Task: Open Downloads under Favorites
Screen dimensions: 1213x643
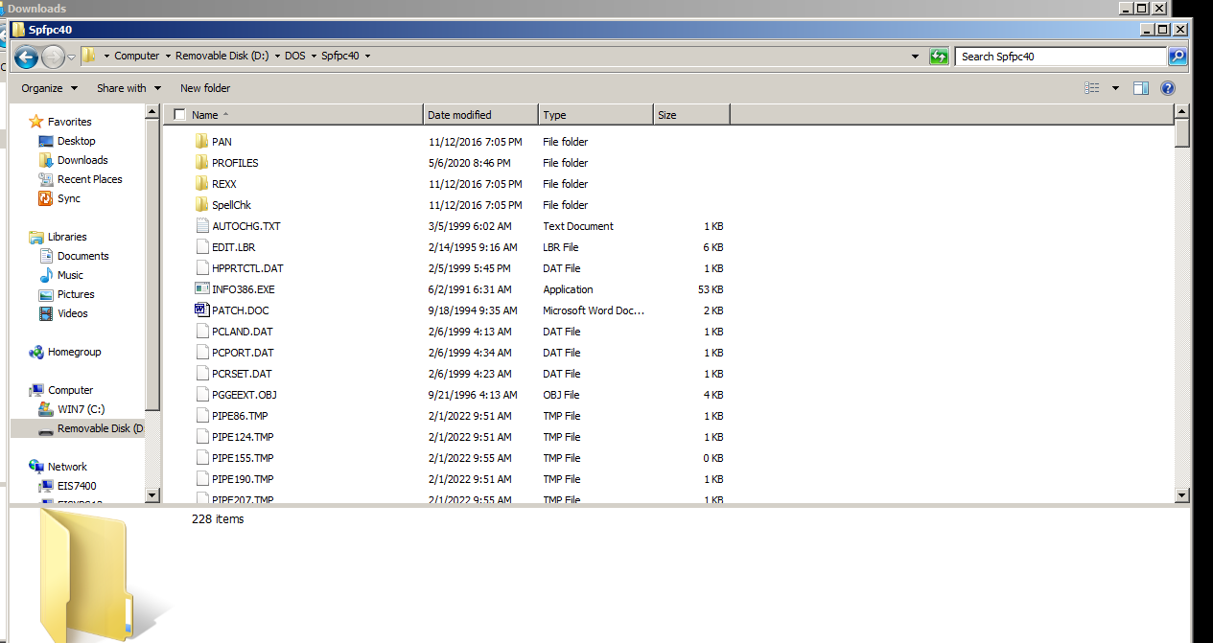Action: coord(82,160)
